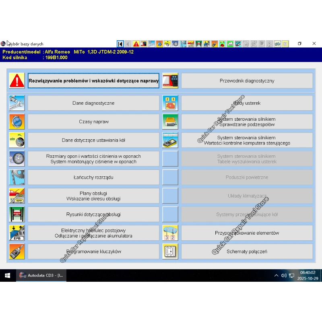
Task: Click large car lift icon beside Rysunki dotyczące obsługi
Action: coord(17,214)
